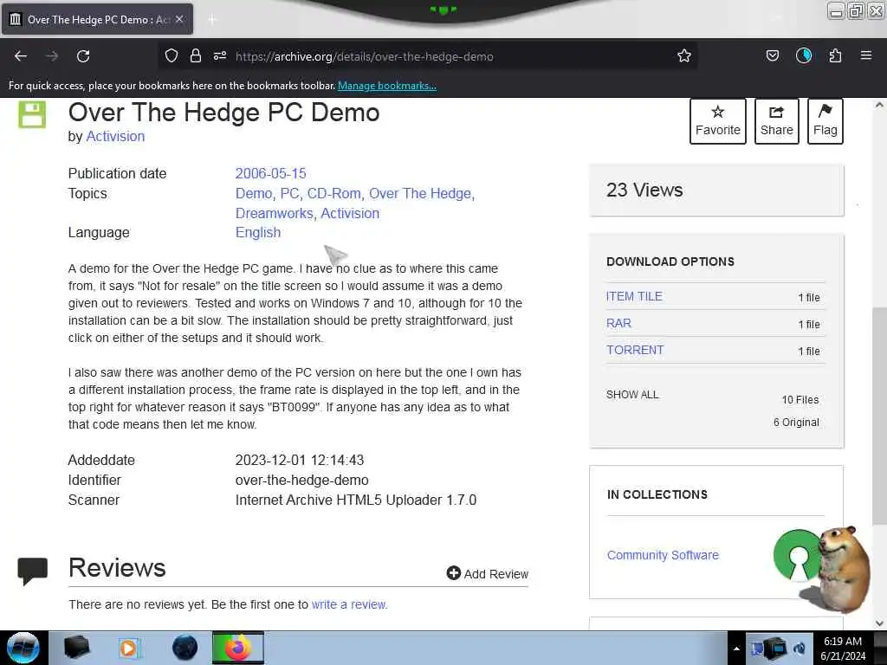Image resolution: width=887 pixels, height=665 pixels.
Task: Open the write a review link
Action: tap(348, 604)
